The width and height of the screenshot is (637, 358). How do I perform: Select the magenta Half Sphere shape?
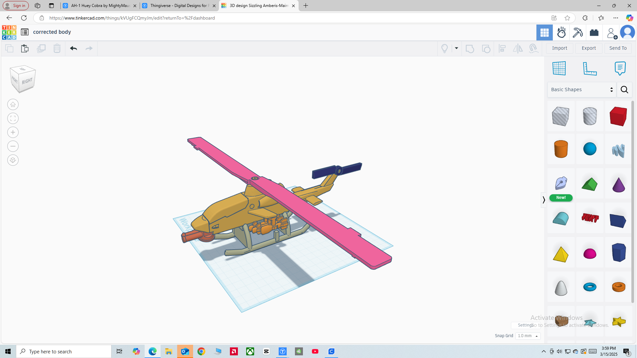(x=590, y=254)
